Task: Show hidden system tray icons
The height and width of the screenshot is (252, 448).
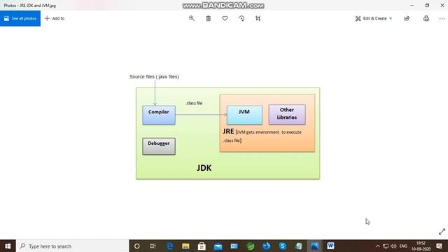Action: point(378,246)
